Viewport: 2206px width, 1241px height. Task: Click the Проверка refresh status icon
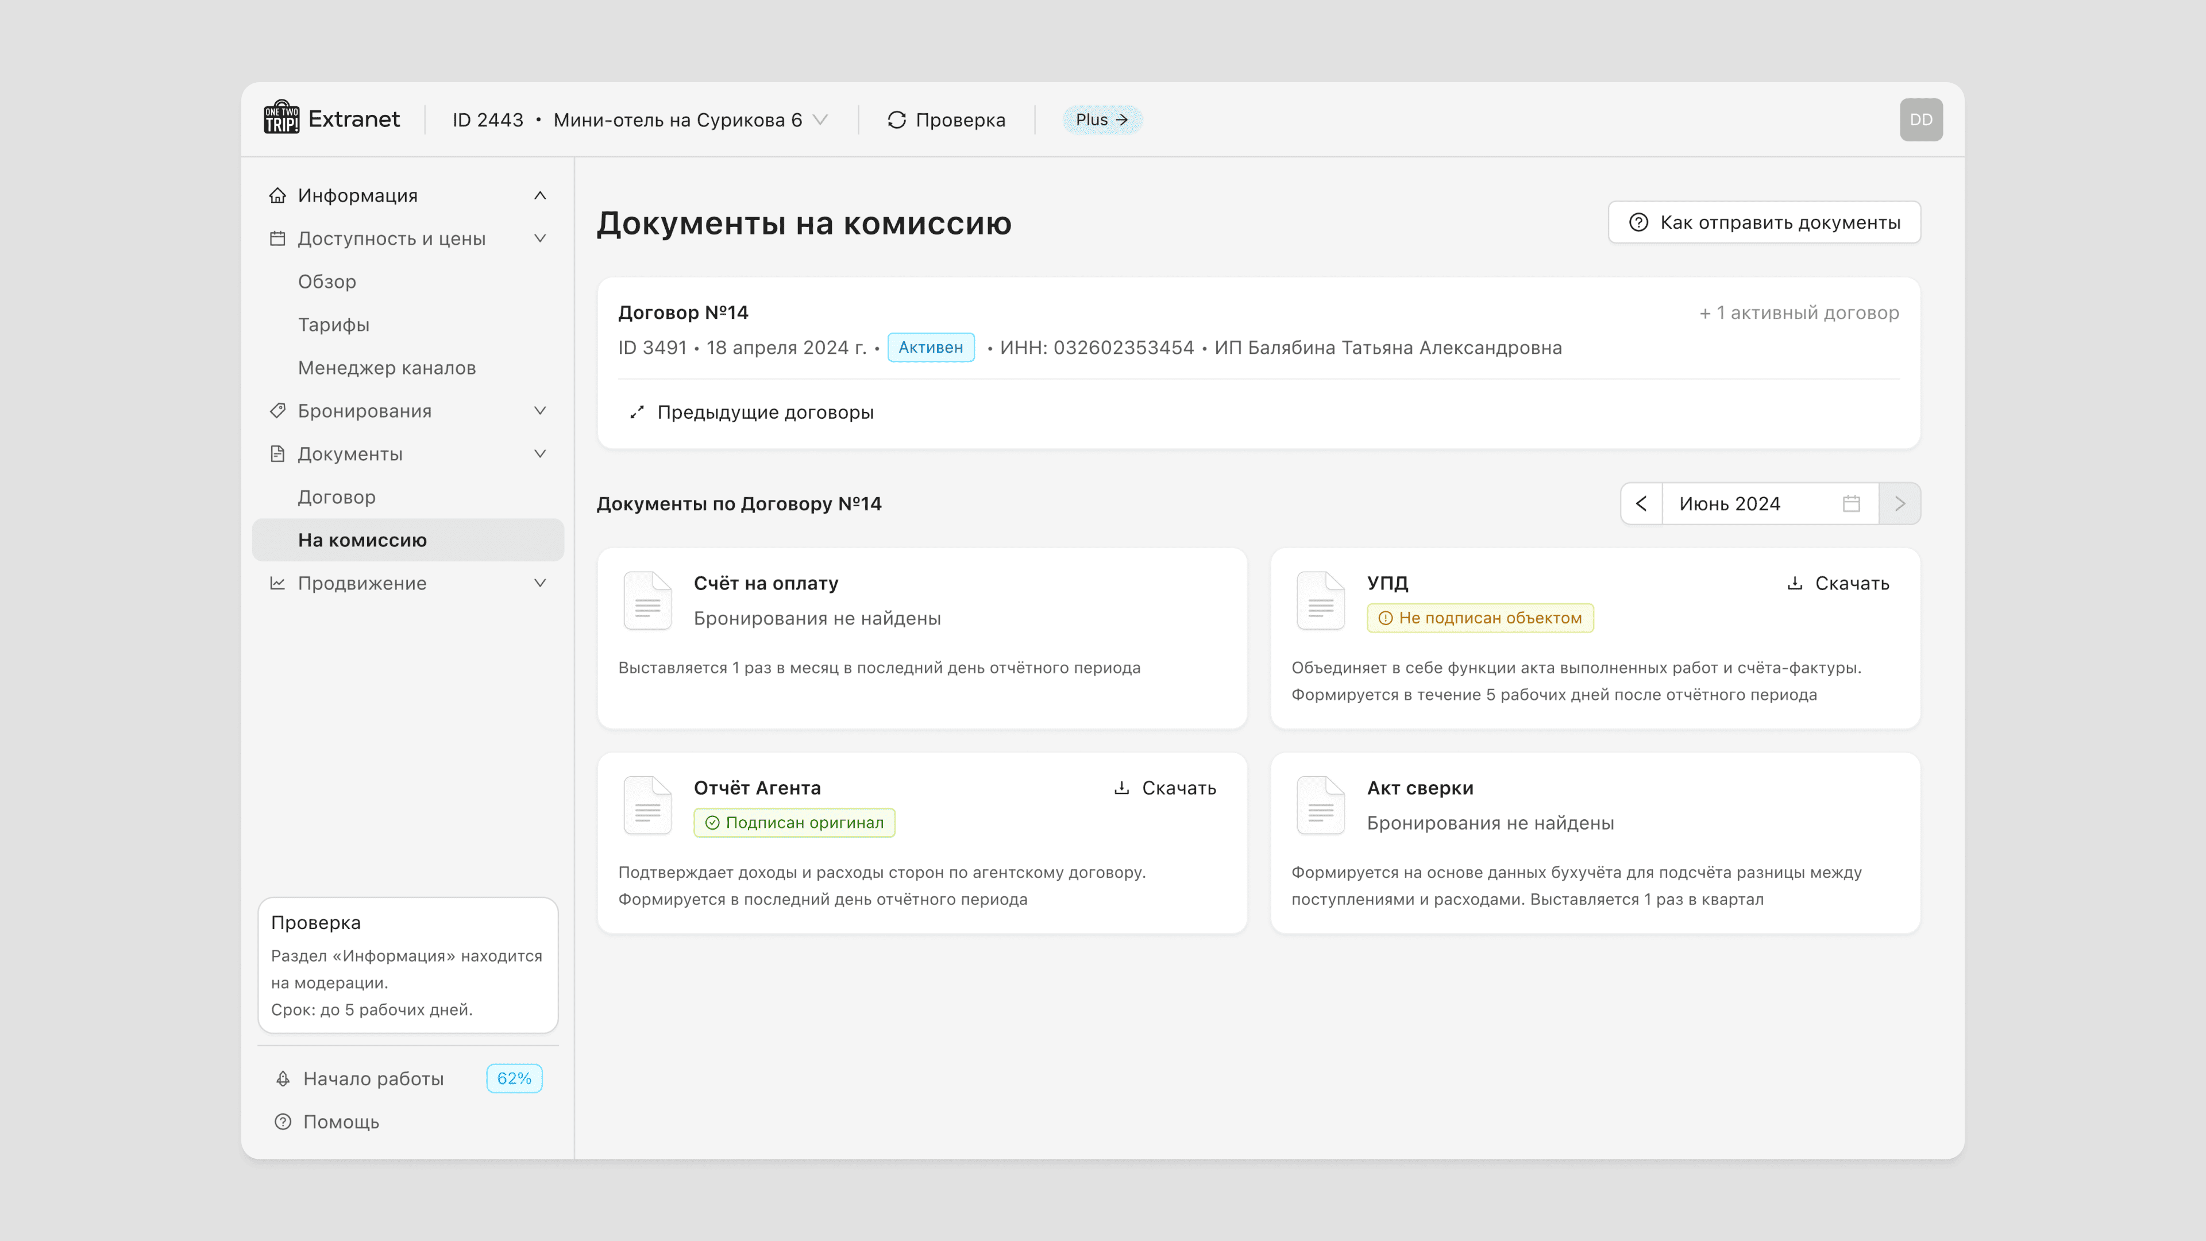click(897, 120)
